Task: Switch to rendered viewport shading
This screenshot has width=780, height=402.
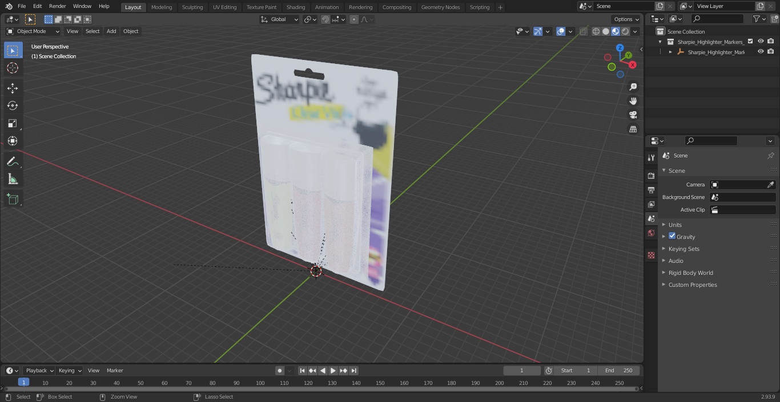Action: 625,31
